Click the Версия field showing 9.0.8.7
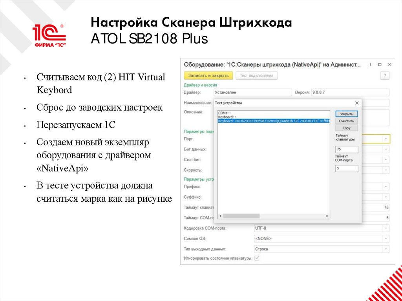The height and width of the screenshot is (301, 402). [x=350, y=92]
